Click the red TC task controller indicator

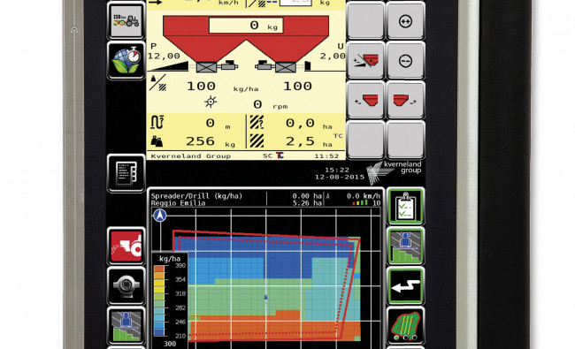click(280, 156)
